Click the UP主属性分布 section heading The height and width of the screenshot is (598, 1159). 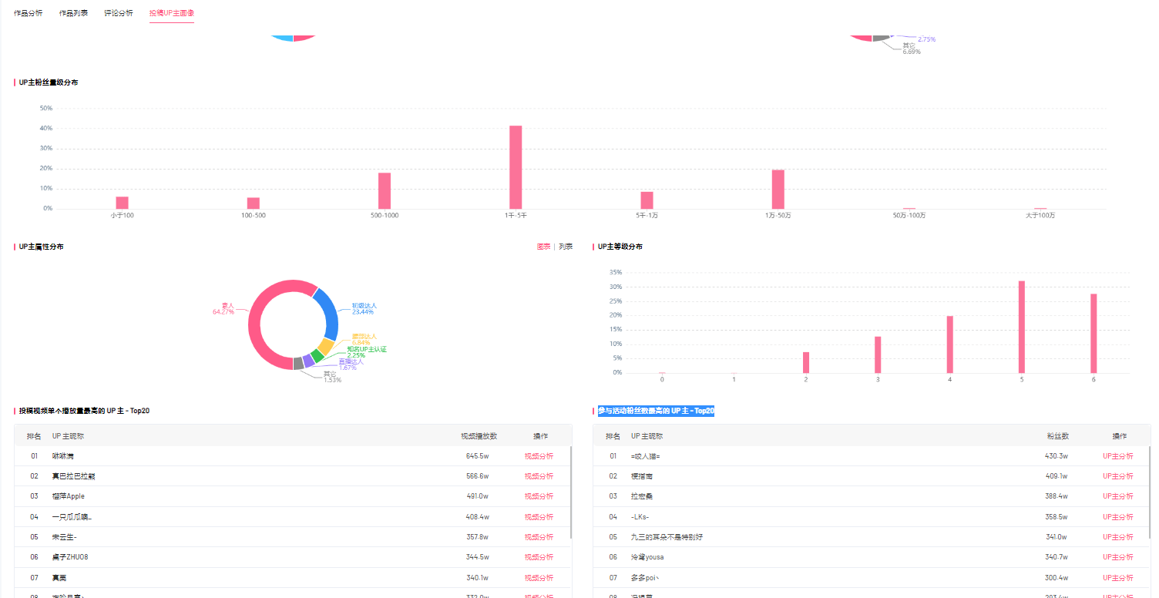[41, 247]
